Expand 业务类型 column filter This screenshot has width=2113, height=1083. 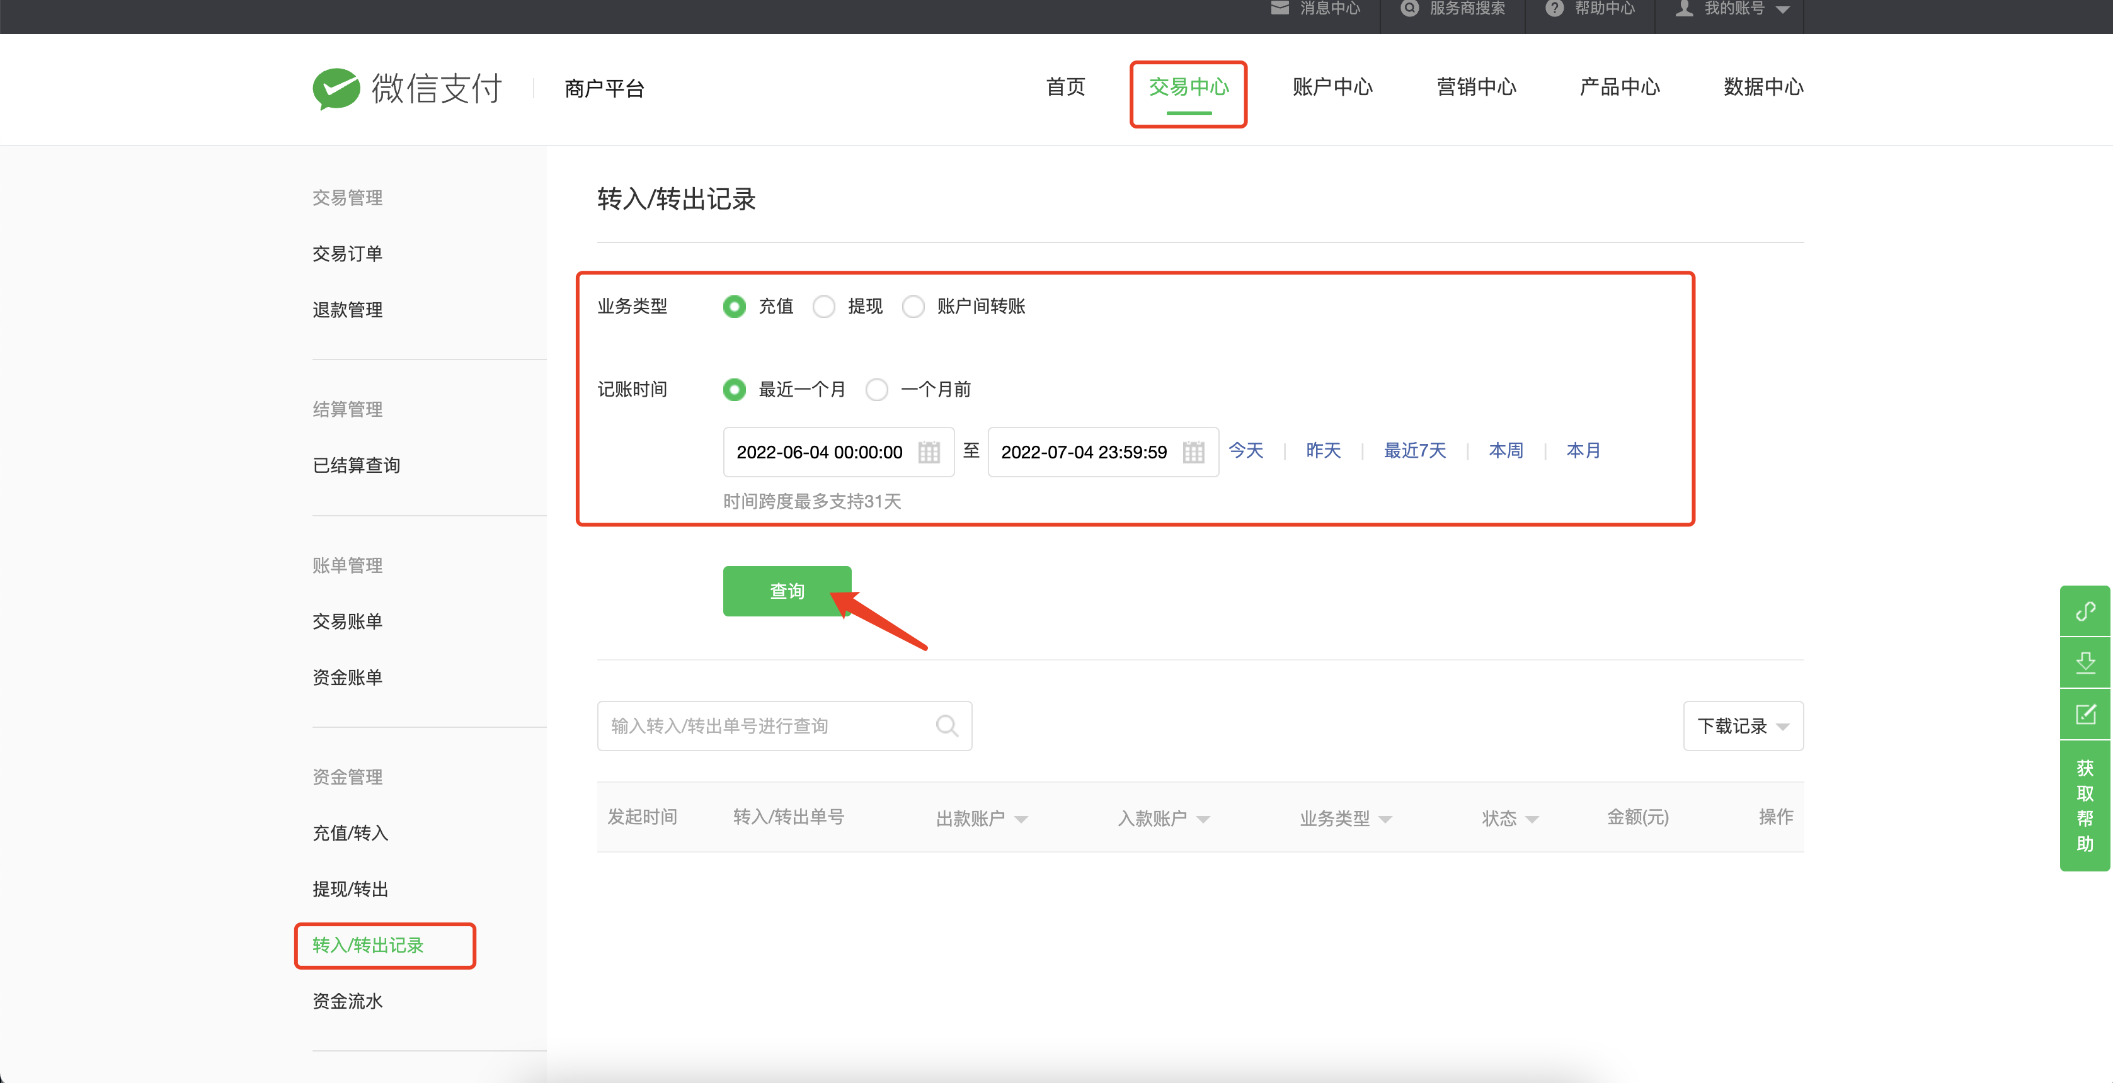click(x=1385, y=819)
